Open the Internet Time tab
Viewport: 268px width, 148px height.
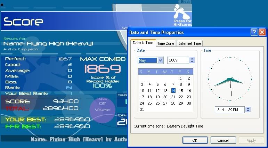189,43
